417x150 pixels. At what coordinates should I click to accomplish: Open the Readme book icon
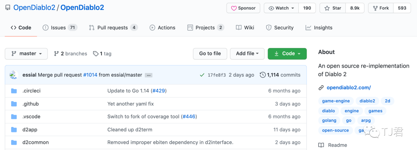point(321,145)
